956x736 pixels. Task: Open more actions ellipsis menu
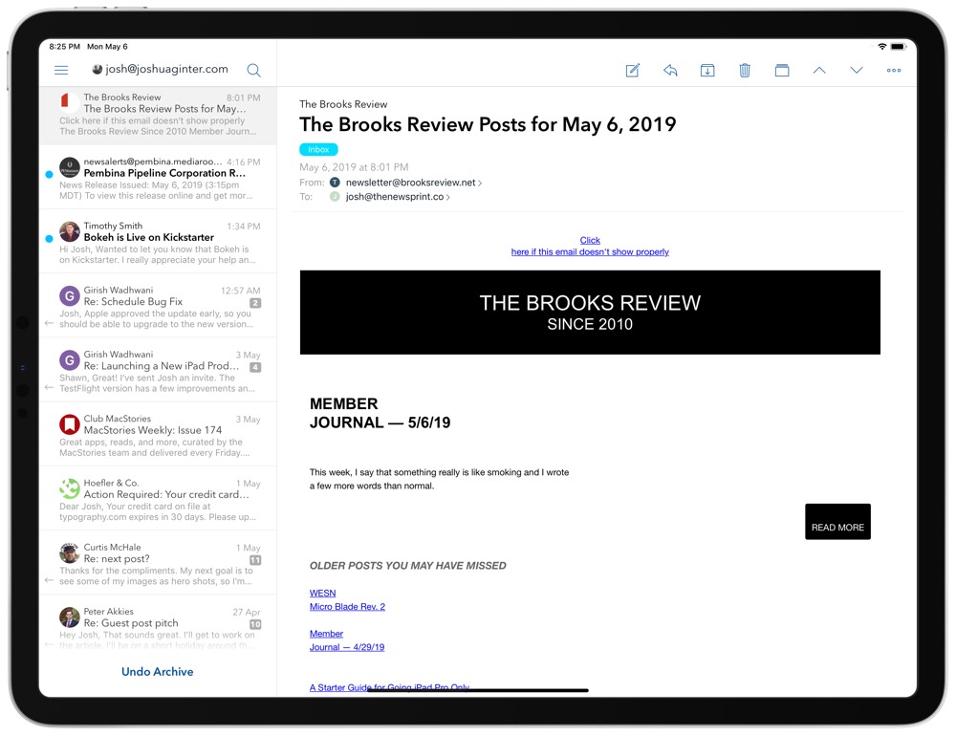tap(894, 70)
